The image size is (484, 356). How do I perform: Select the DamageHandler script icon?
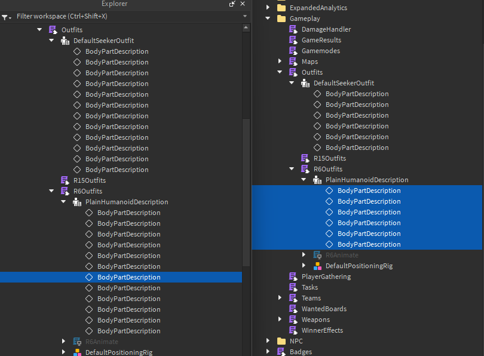coord(294,29)
